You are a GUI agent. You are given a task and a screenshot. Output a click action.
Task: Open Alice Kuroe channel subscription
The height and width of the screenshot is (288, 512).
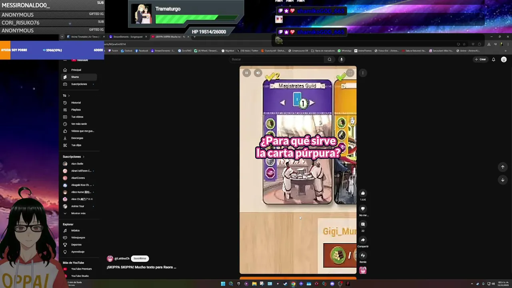[x=79, y=192]
